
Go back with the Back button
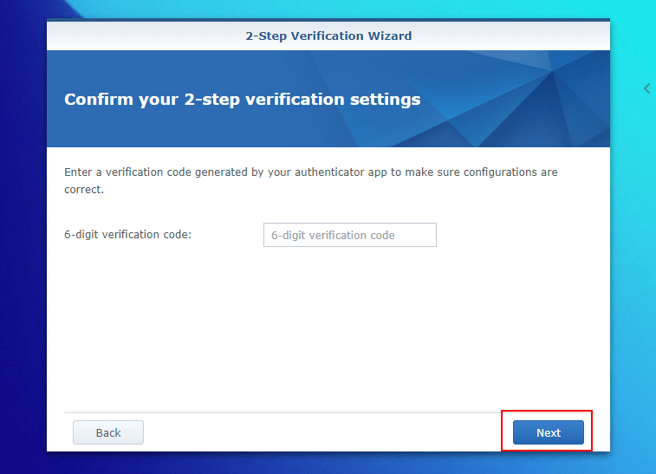pyautogui.click(x=108, y=432)
